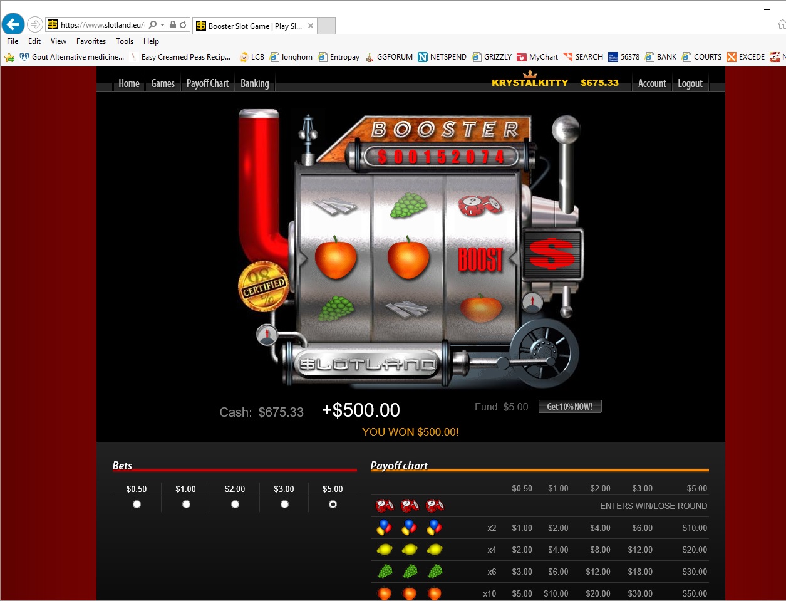Open the GGFORUM bookmark
The image size is (786, 601).
click(389, 57)
